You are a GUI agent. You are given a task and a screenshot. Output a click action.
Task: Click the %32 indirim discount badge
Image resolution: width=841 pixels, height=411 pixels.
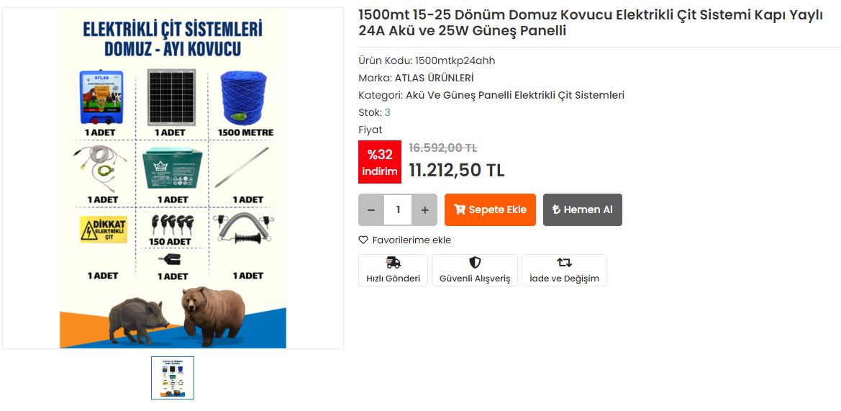point(380,162)
